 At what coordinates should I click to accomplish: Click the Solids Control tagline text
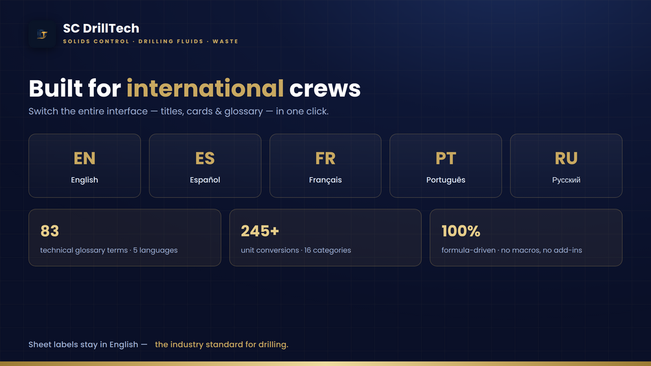coord(151,41)
